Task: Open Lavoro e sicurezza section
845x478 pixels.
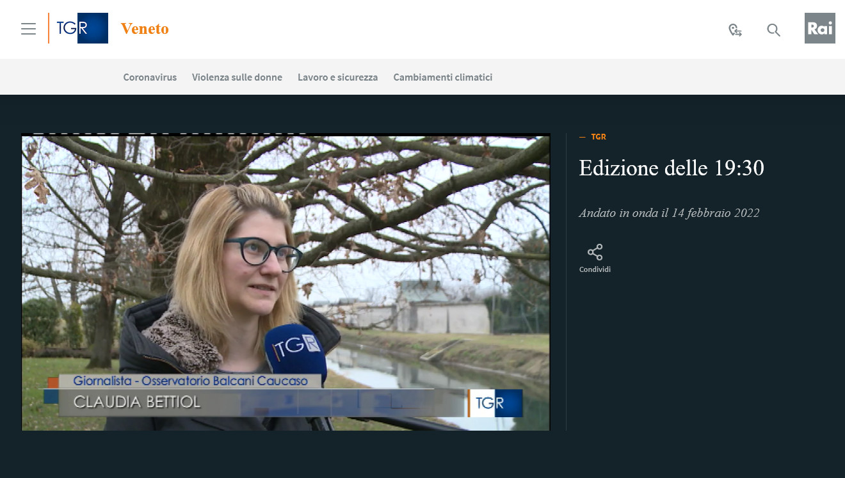Action: coord(337,77)
